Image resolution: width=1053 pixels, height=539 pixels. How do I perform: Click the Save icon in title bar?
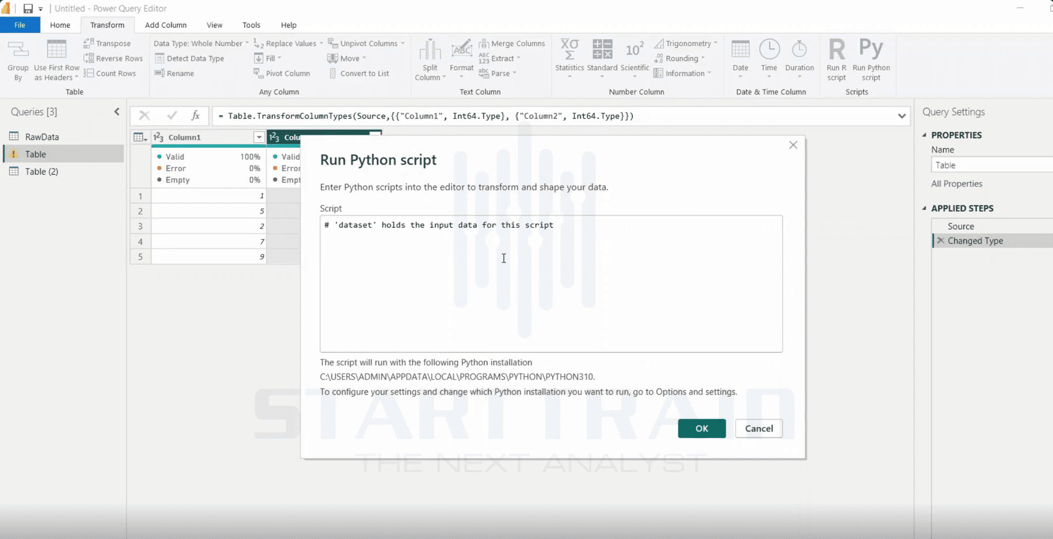click(27, 8)
